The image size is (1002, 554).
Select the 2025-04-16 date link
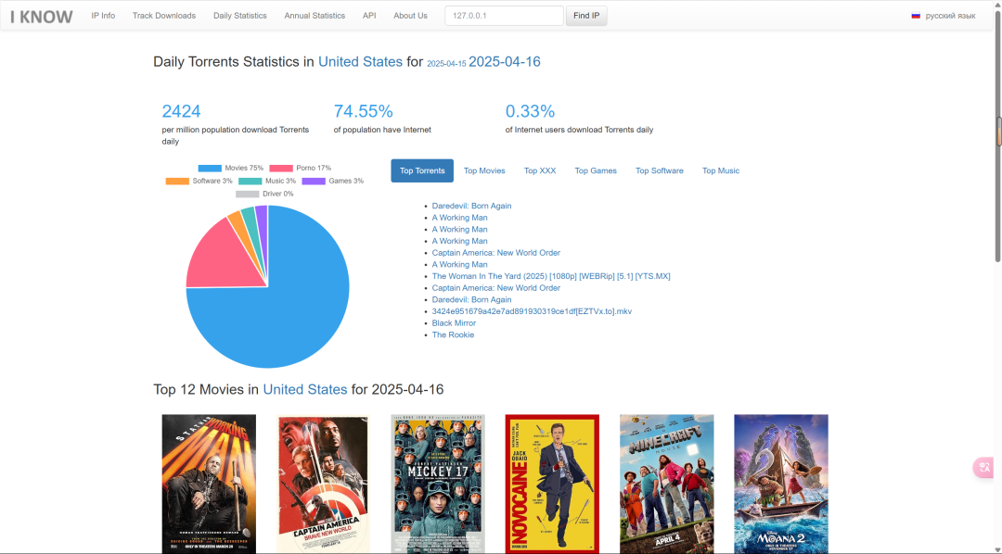tap(504, 62)
